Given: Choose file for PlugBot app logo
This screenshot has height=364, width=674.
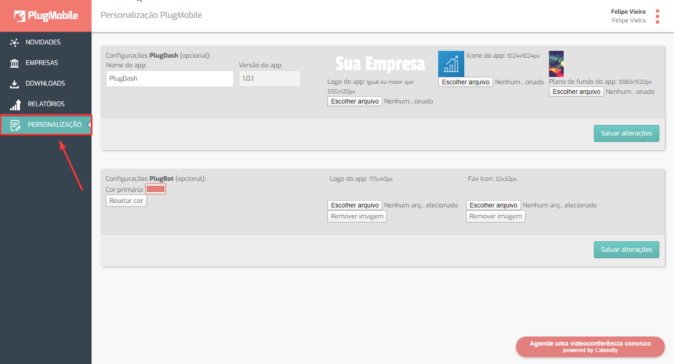Looking at the screenshot, I should click(x=355, y=205).
